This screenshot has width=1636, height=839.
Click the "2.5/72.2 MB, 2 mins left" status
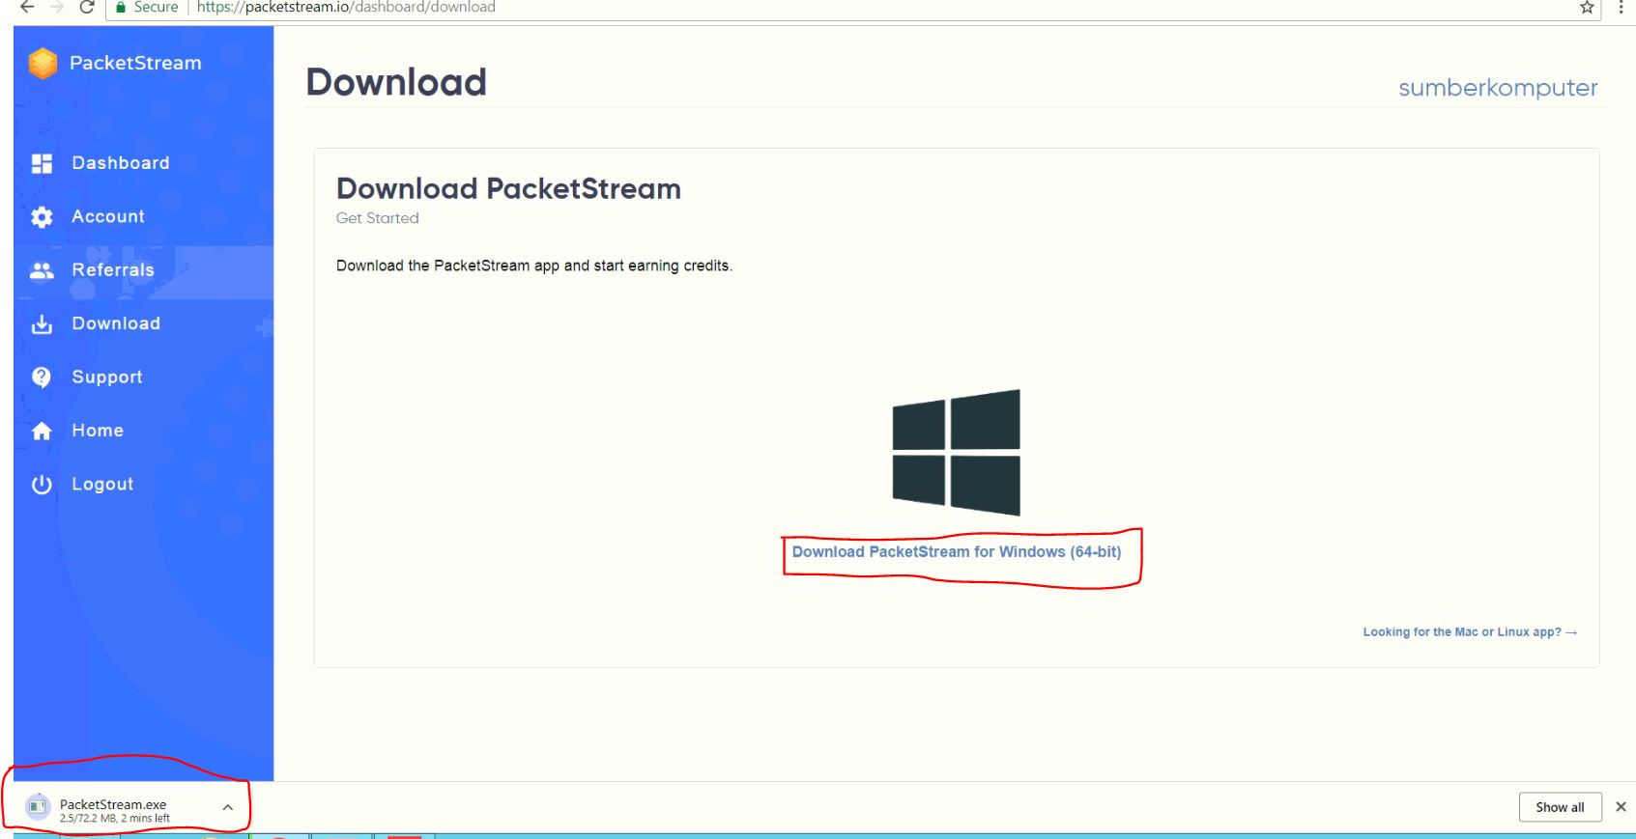click(x=115, y=819)
